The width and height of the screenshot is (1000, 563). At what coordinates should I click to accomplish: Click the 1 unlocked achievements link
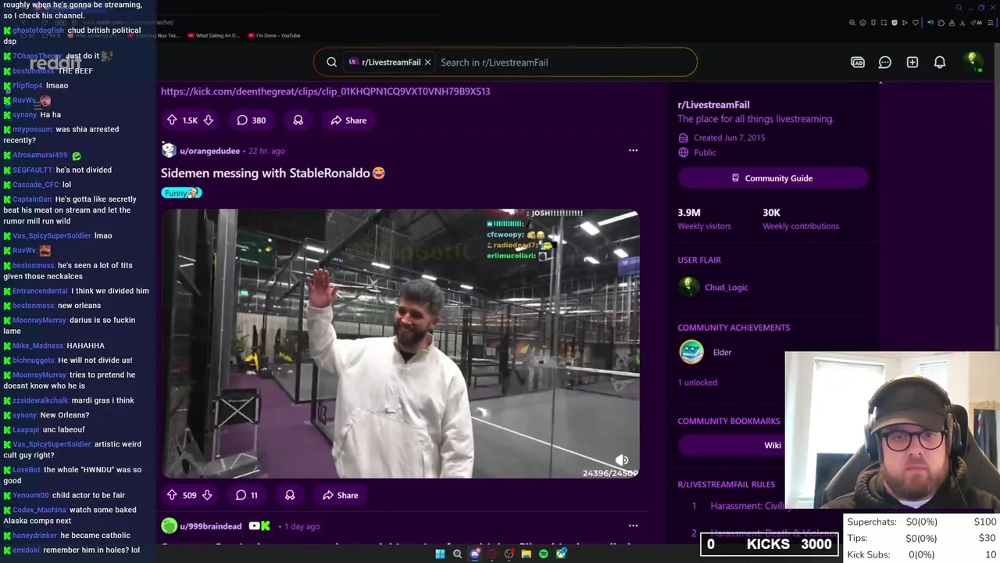[x=697, y=382]
